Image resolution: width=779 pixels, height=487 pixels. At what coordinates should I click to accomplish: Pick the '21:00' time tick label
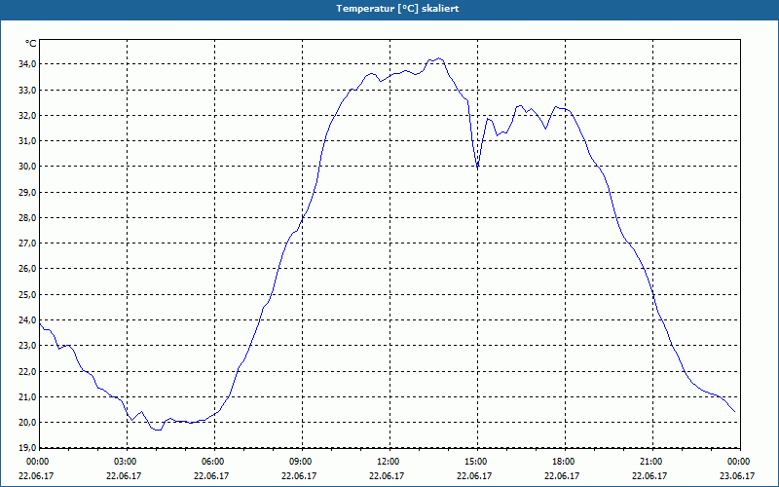pos(651,462)
